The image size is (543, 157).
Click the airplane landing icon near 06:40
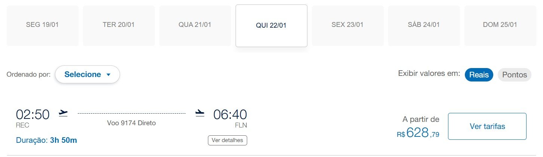(x=200, y=113)
